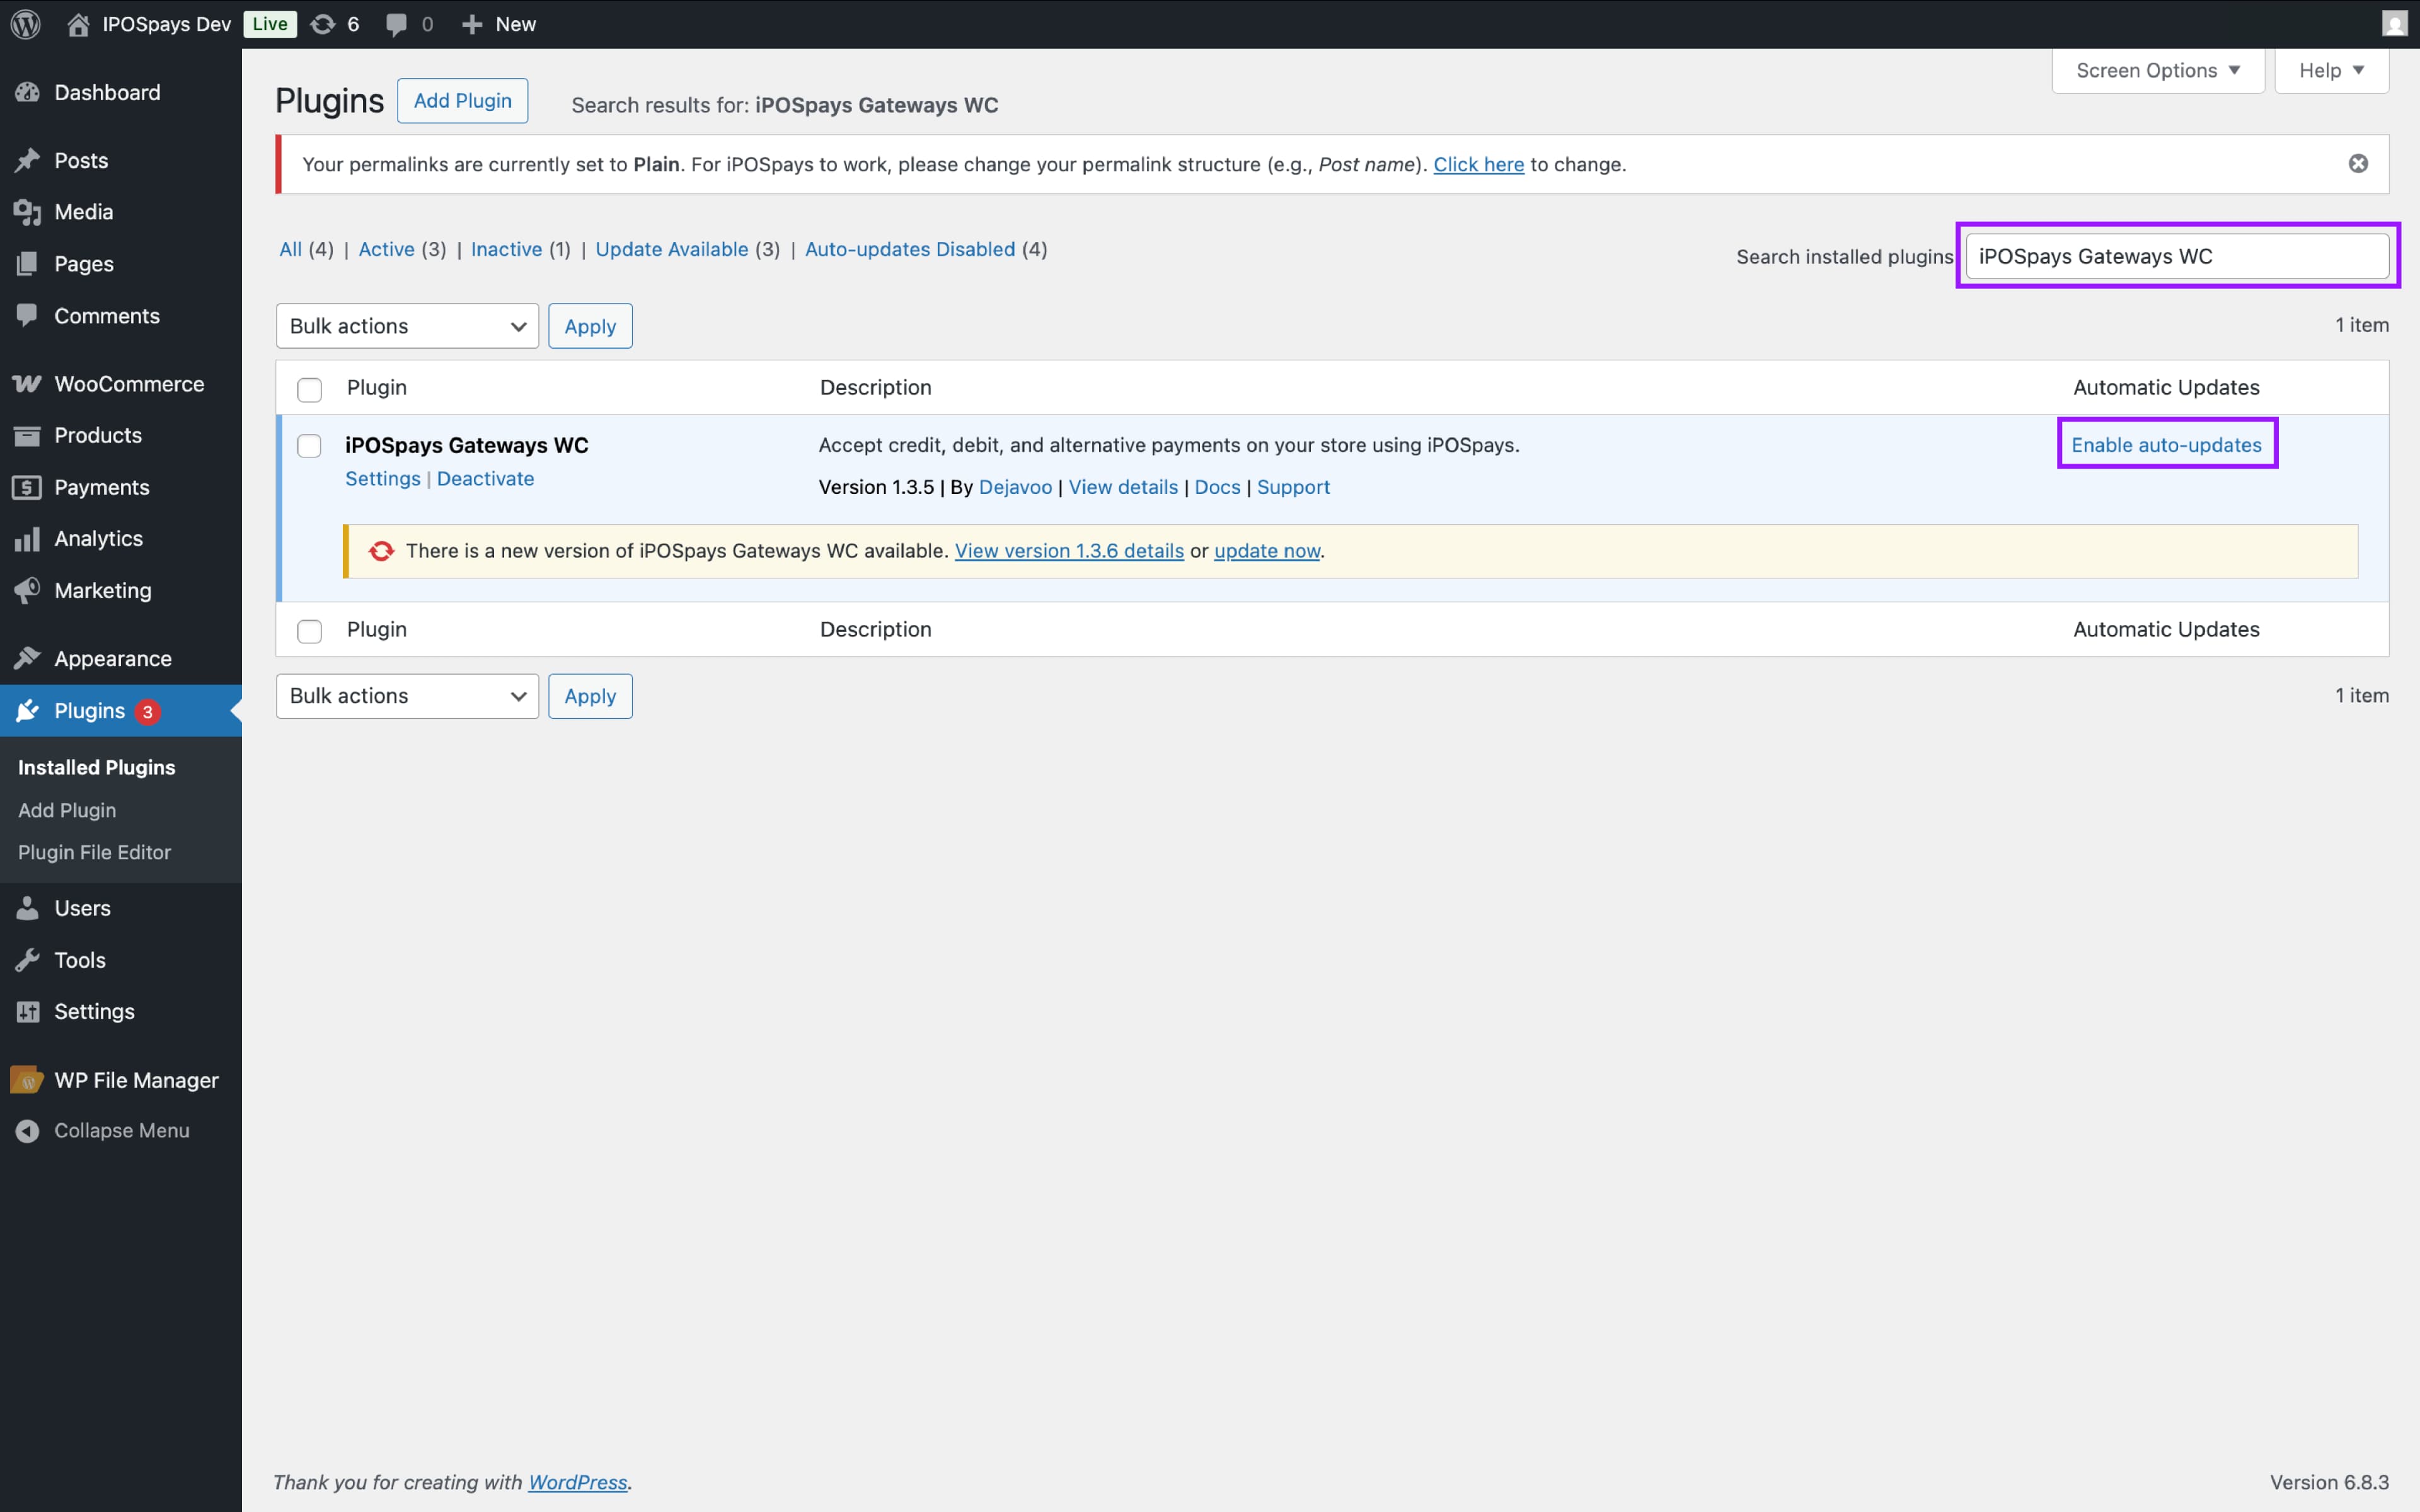Click the user avatar in admin bar
2420x1512 pixels.
pos(2394,24)
